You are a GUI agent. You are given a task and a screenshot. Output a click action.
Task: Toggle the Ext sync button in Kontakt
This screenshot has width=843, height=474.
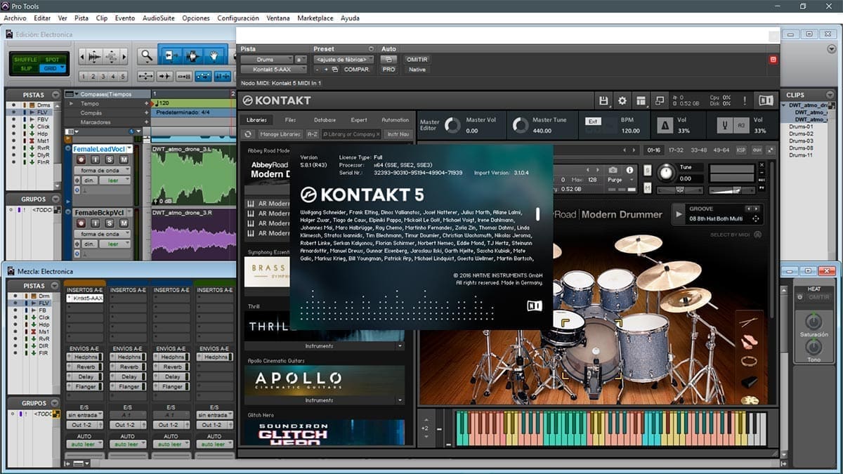tap(593, 121)
